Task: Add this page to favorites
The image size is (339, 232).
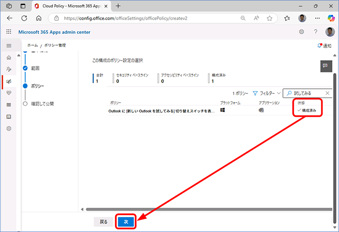Action: coord(270,19)
